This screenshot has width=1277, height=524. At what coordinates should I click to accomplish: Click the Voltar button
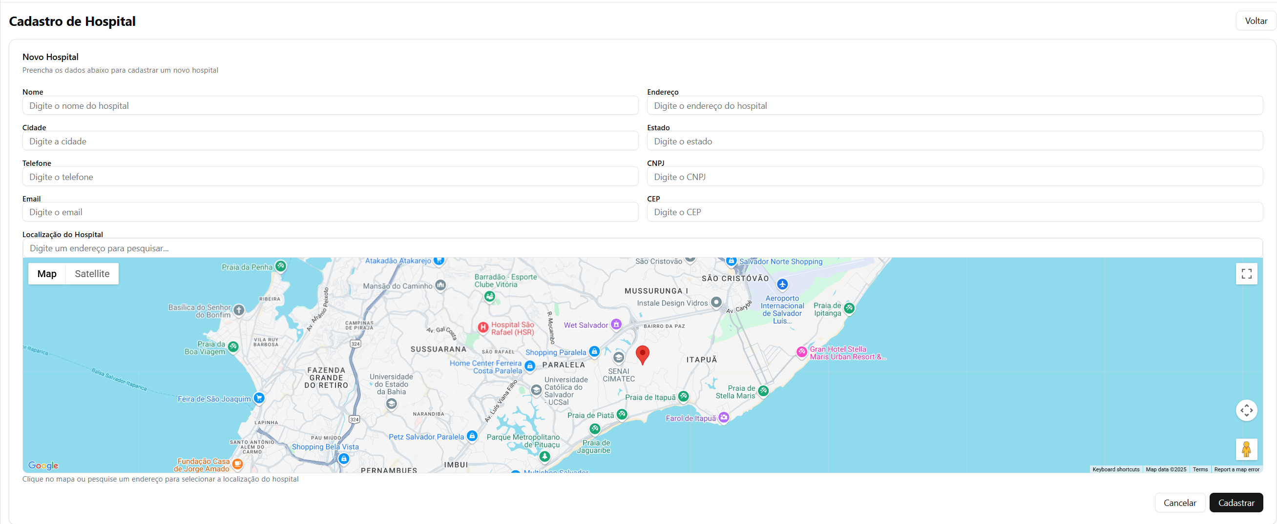1256,21
